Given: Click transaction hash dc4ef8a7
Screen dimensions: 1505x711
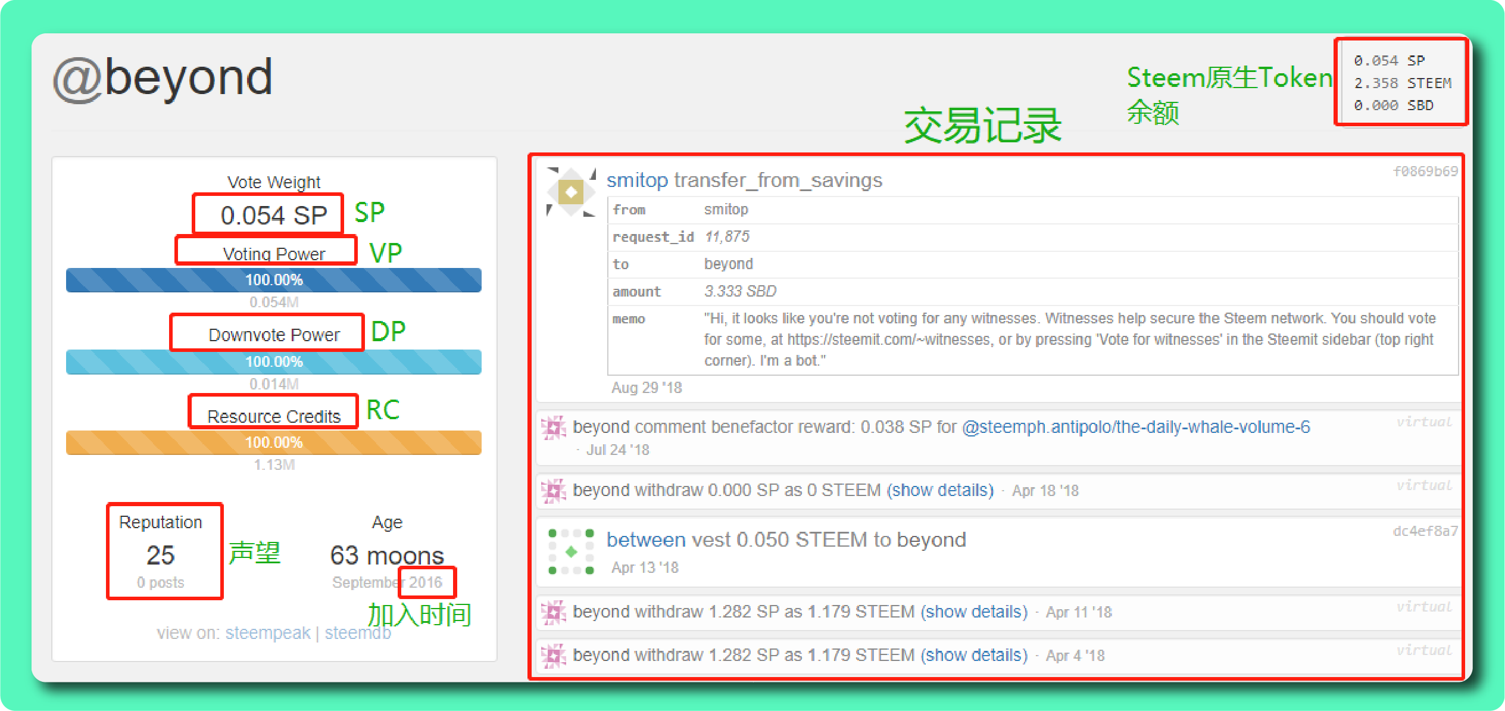Looking at the screenshot, I should point(1425,531).
